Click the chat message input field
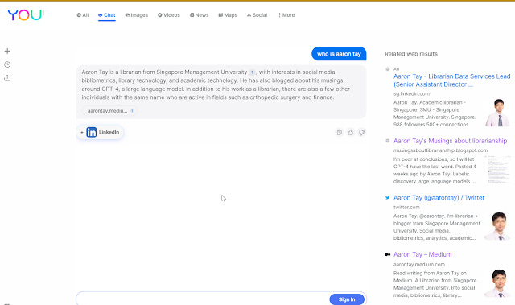Screen dimensions: 515x305 click(202, 299)
